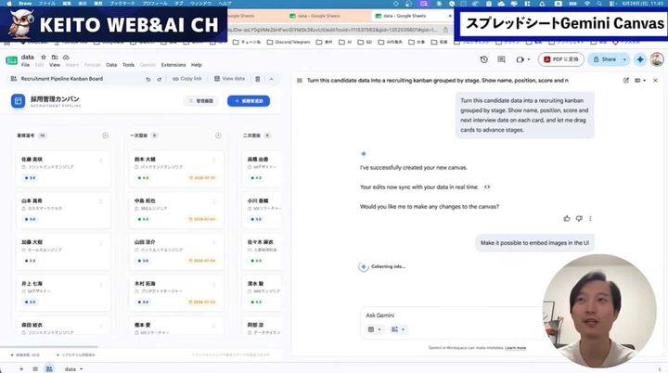Toggle the Gemini sparkle side panel
Image resolution: width=668 pixels, height=373 pixels.
pos(640,59)
